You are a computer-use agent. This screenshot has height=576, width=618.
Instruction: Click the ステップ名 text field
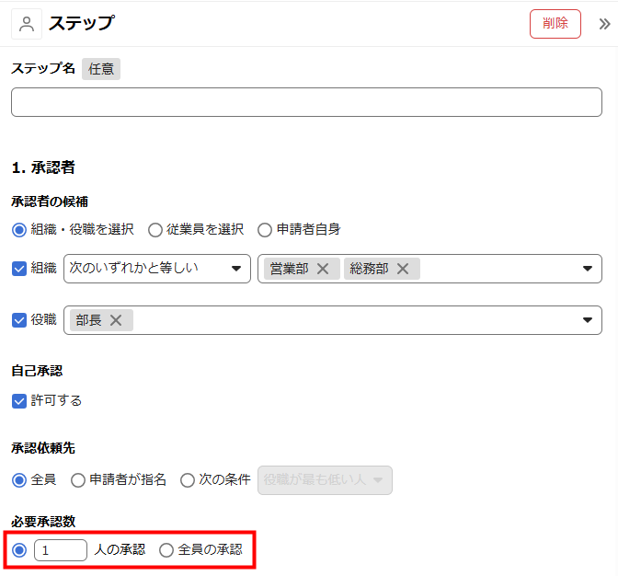click(306, 102)
